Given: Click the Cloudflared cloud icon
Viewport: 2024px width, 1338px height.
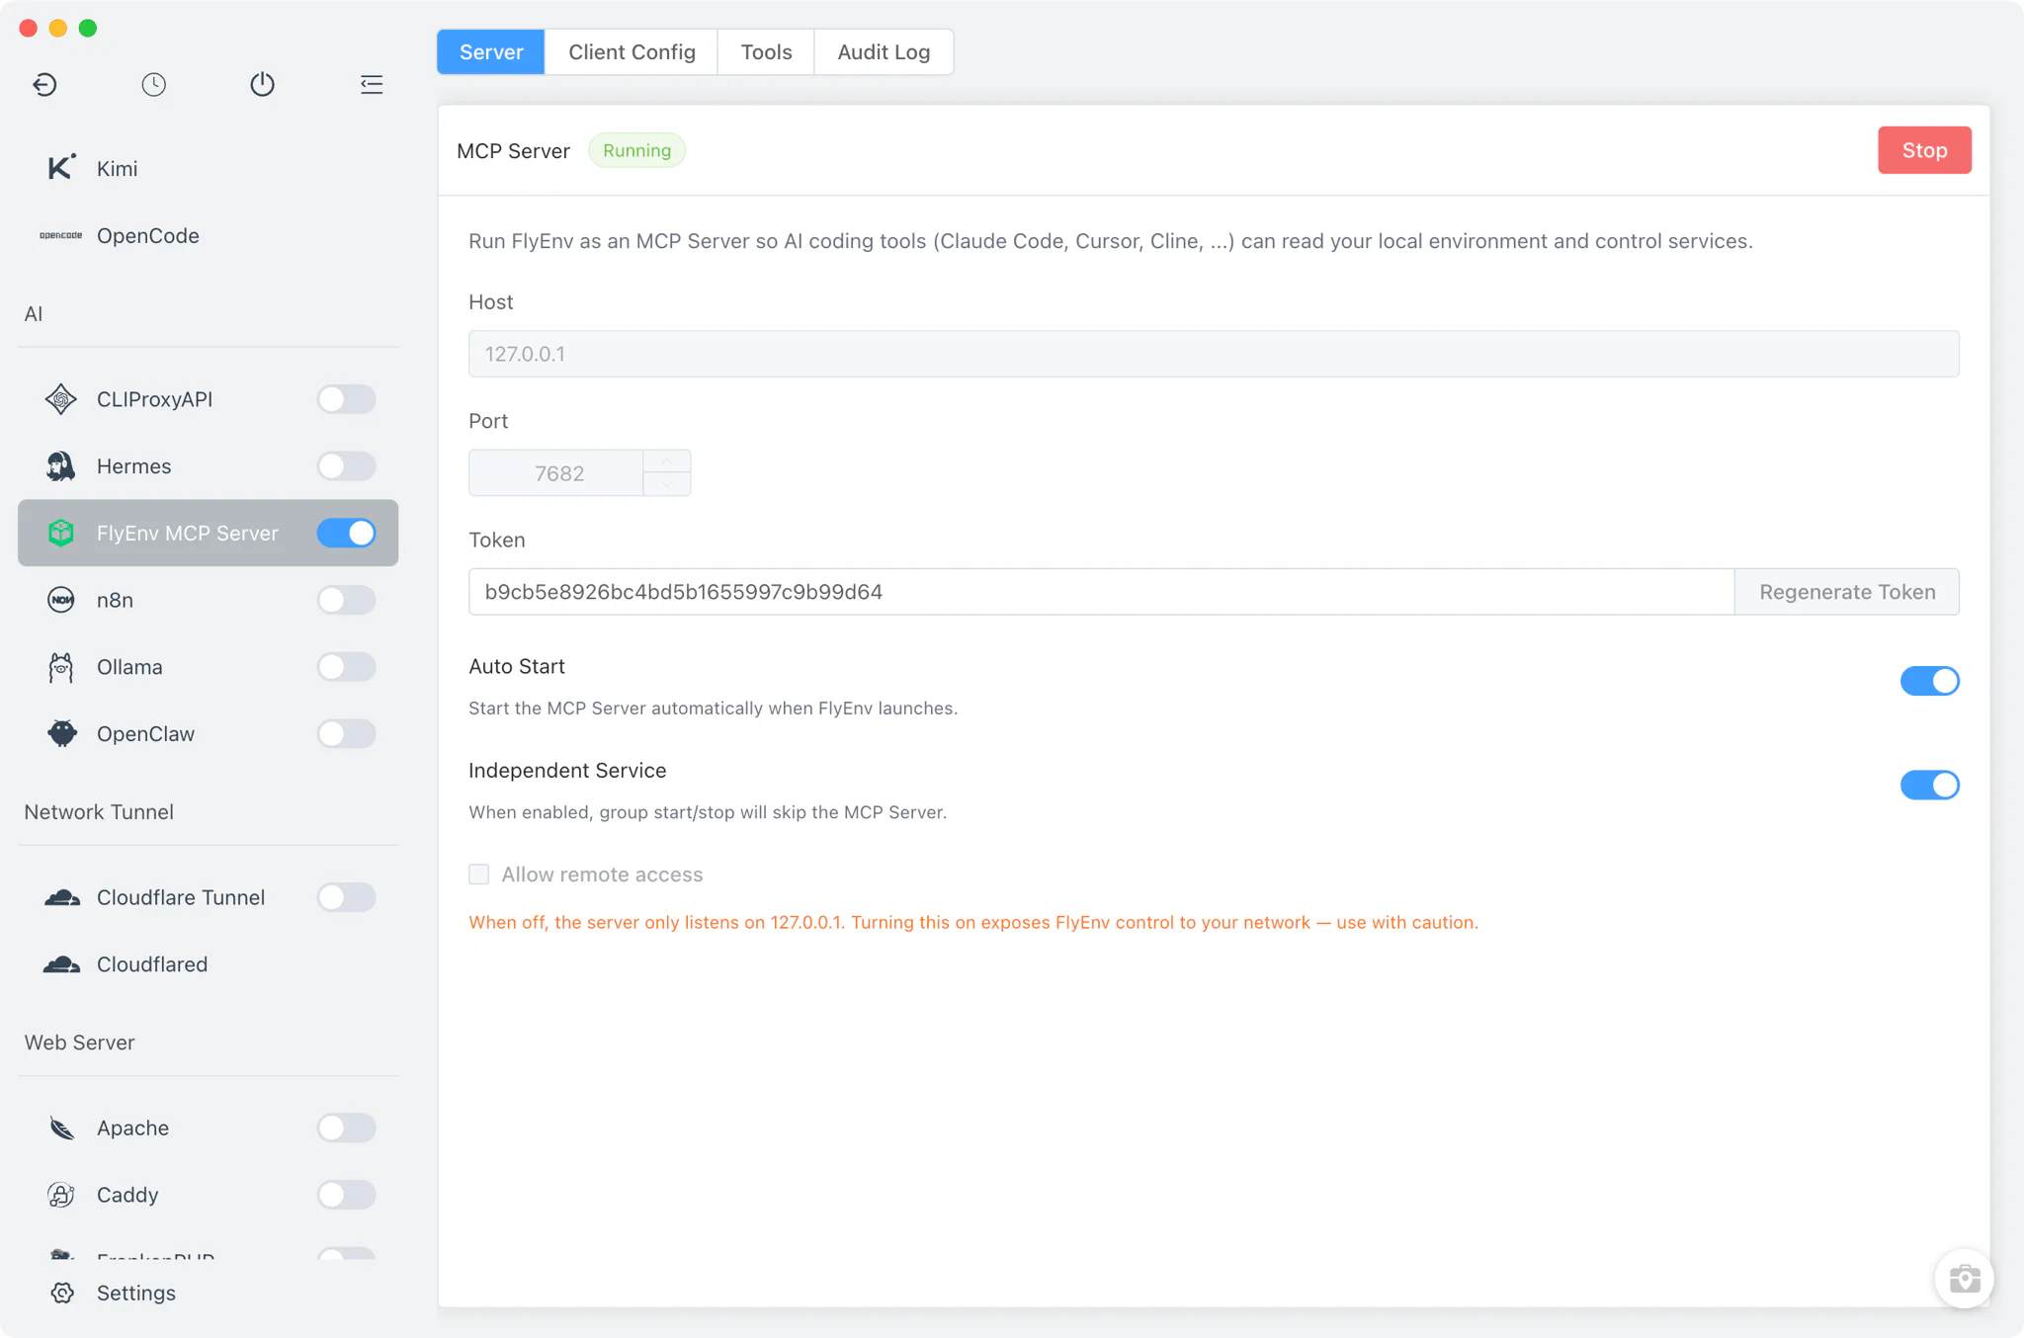Looking at the screenshot, I should (62, 964).
